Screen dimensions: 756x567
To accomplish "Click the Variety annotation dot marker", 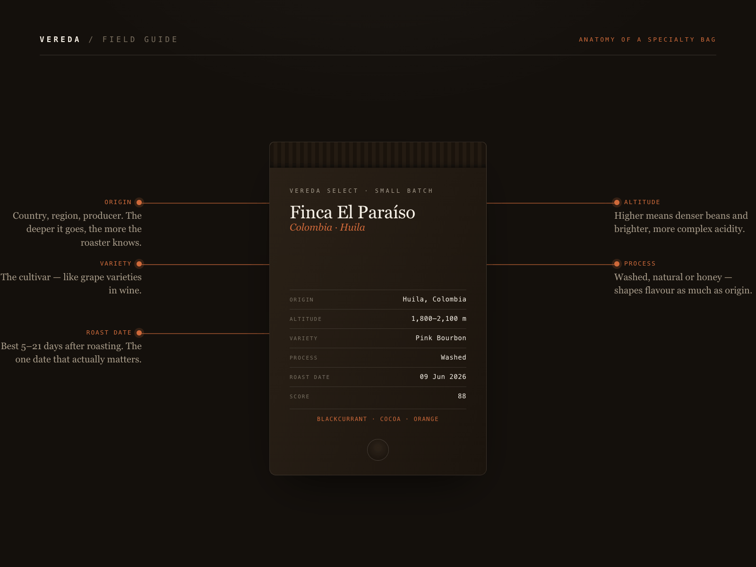I will (139, 264).
